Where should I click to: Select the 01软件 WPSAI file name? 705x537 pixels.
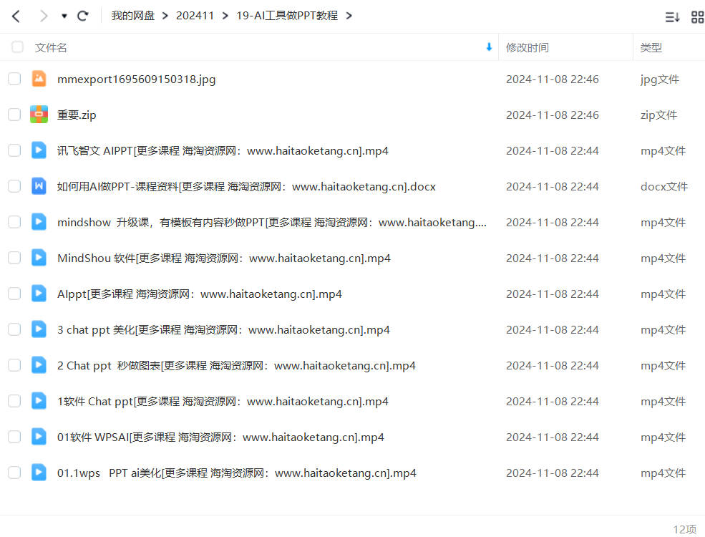point(220,437)
